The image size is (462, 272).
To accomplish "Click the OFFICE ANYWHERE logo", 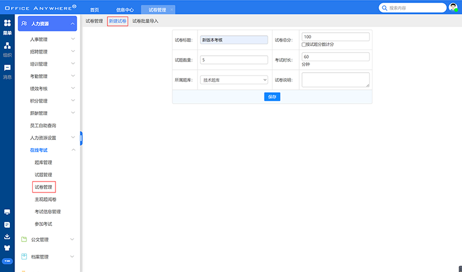I will [40, 7].
